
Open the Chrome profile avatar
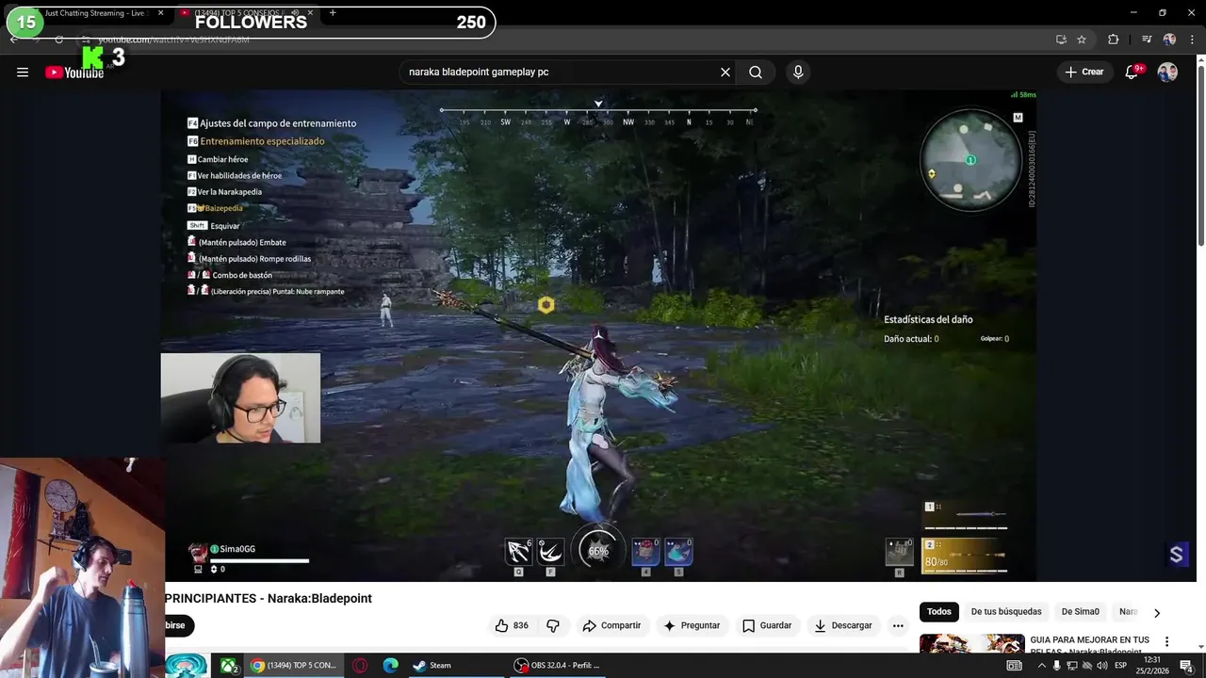click(x=1169, y=40)
